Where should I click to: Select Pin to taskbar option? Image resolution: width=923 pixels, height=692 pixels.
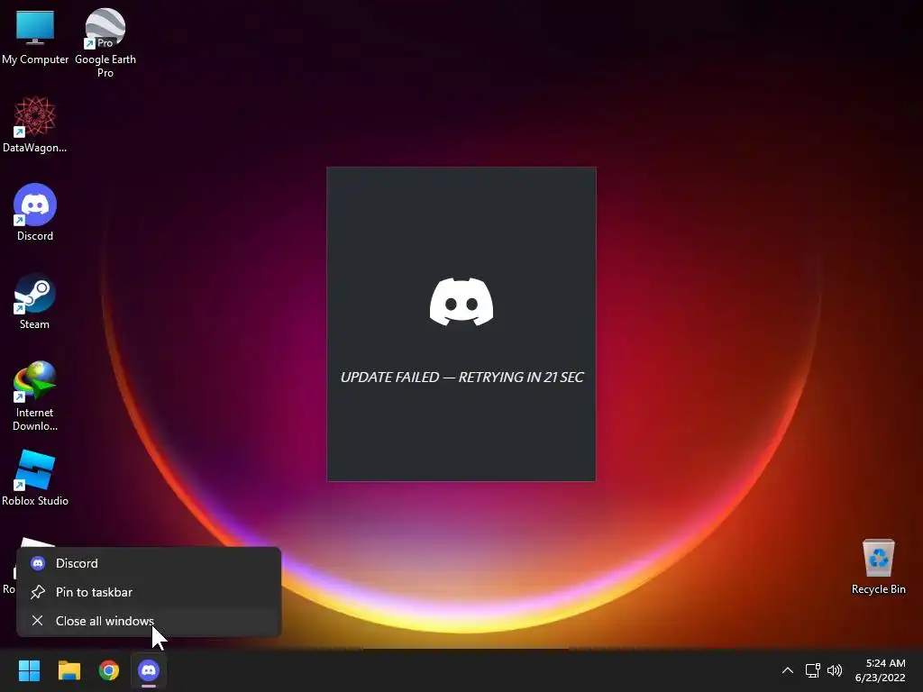[149, 592]
